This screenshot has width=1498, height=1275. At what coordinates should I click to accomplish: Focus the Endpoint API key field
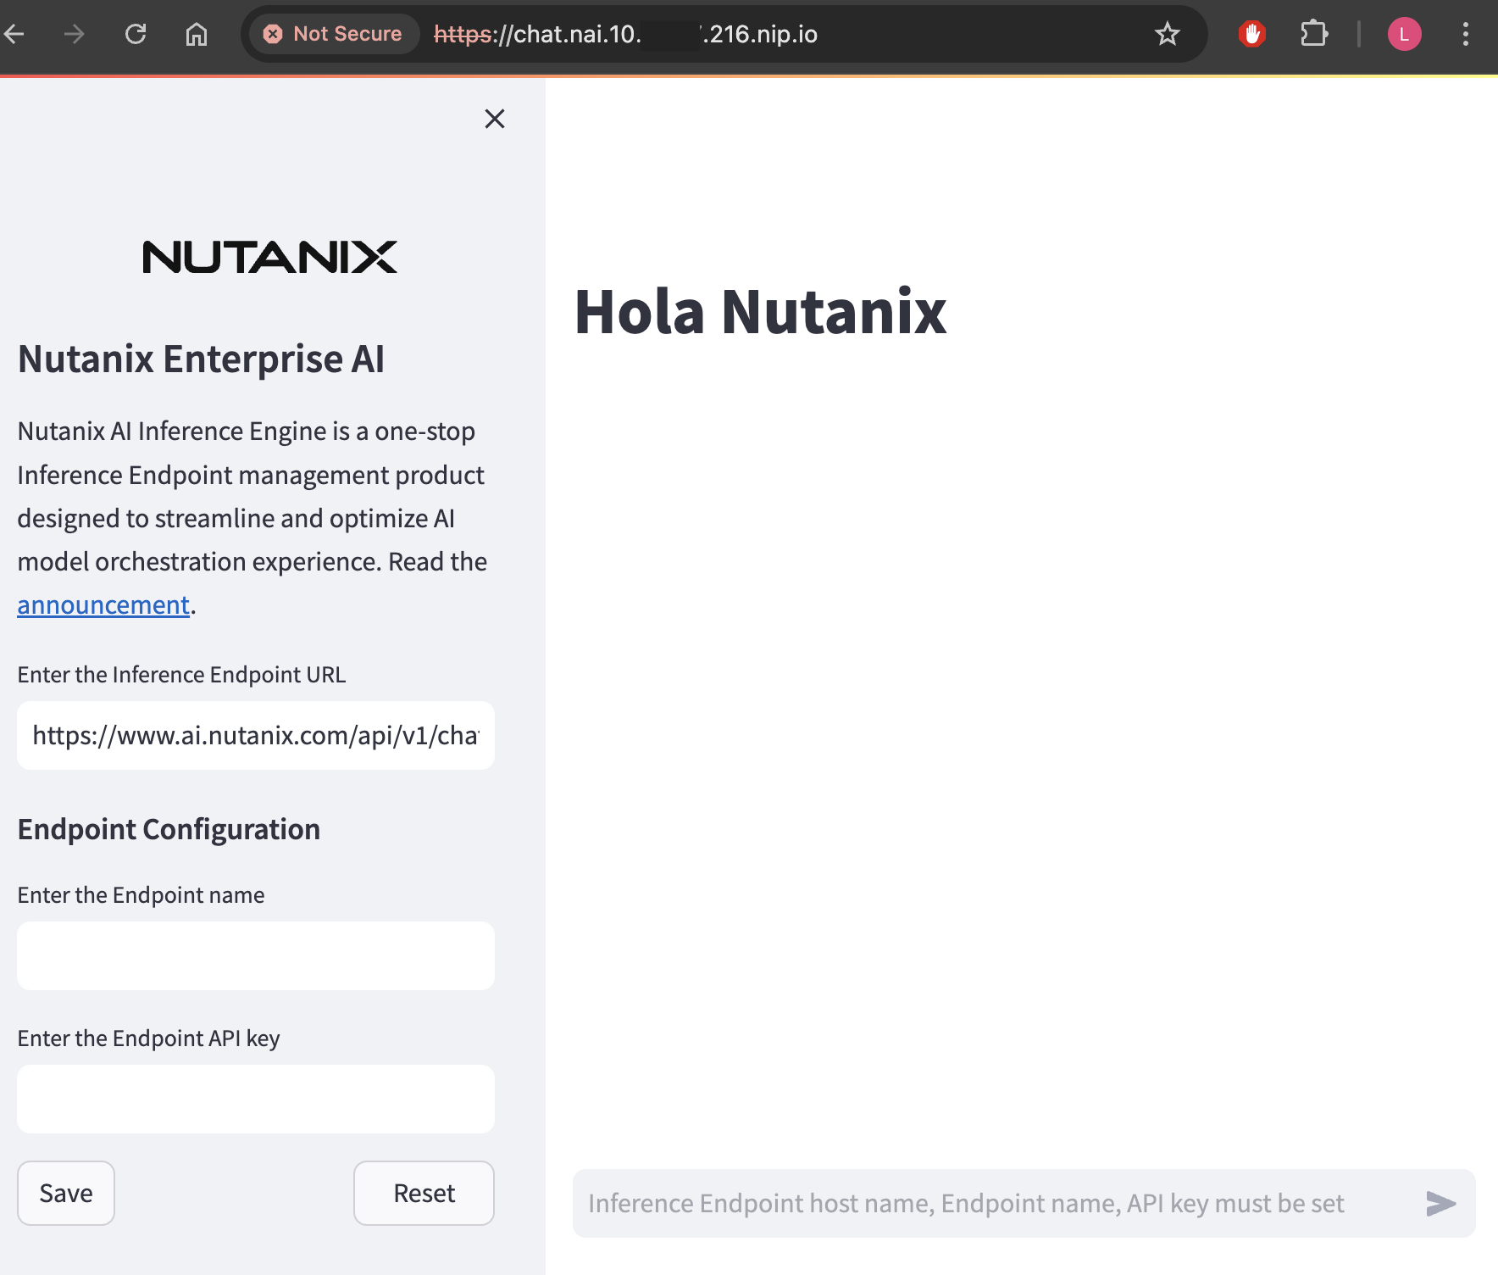coord(256,1099)
